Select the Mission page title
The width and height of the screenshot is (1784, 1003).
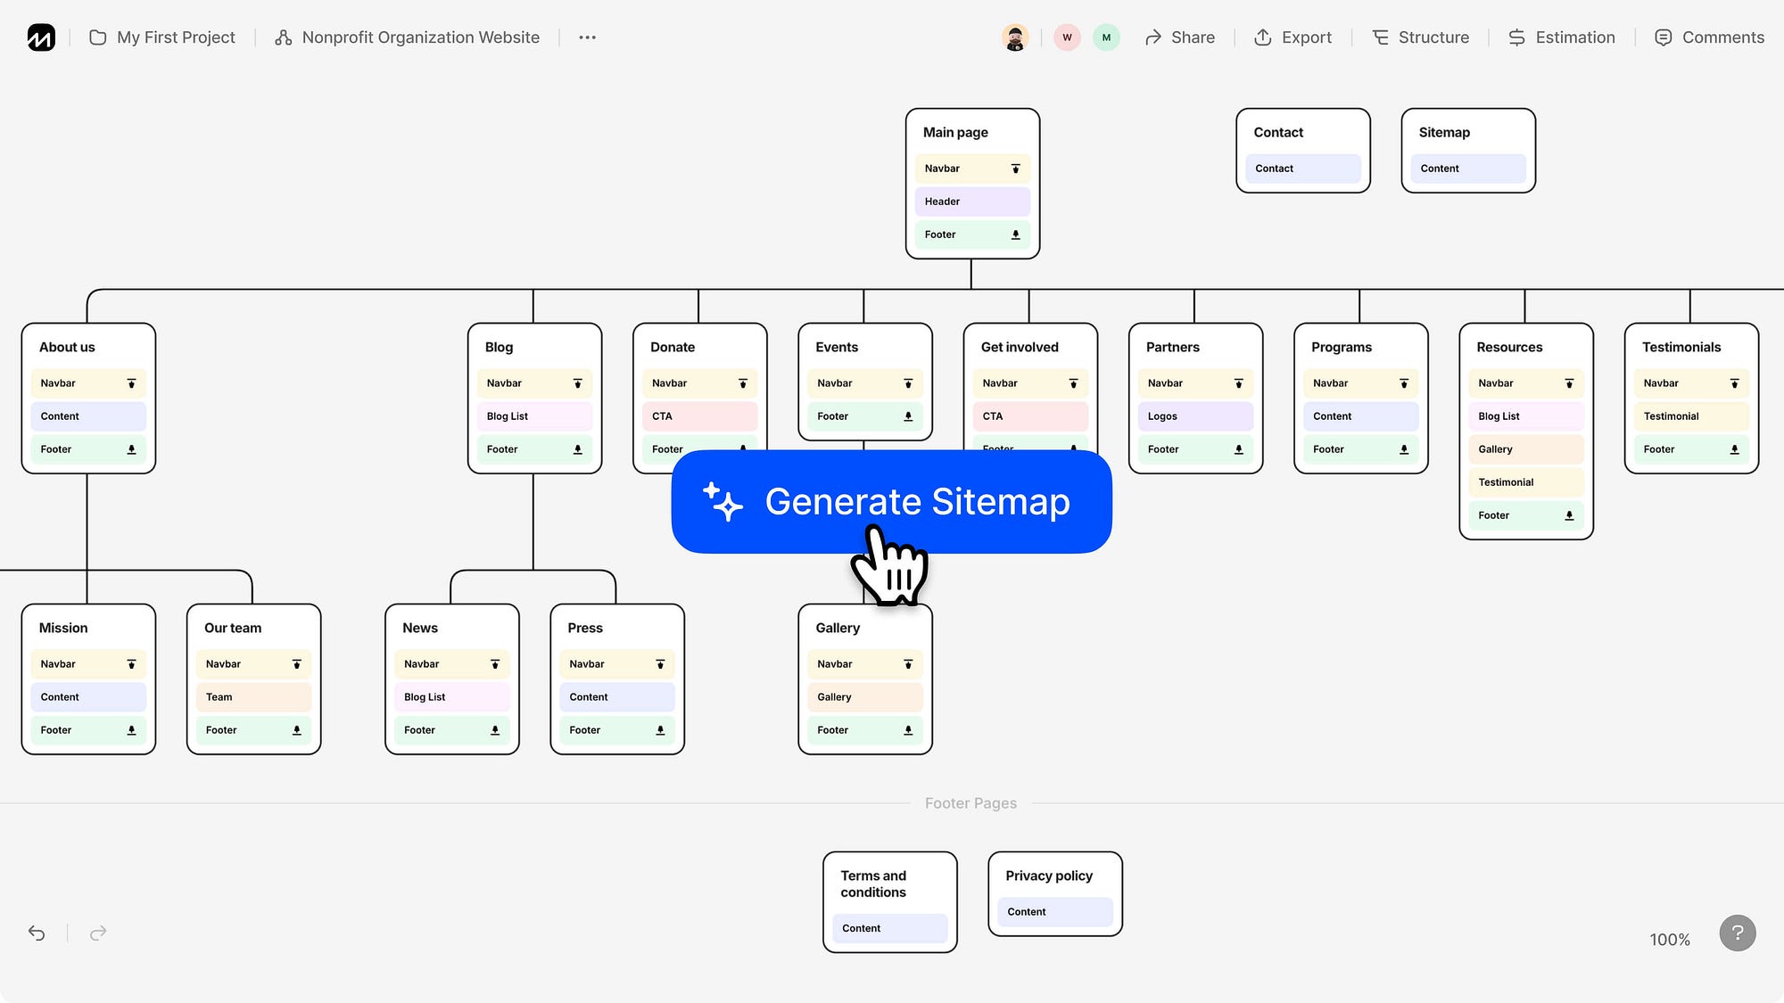point(63,628)
